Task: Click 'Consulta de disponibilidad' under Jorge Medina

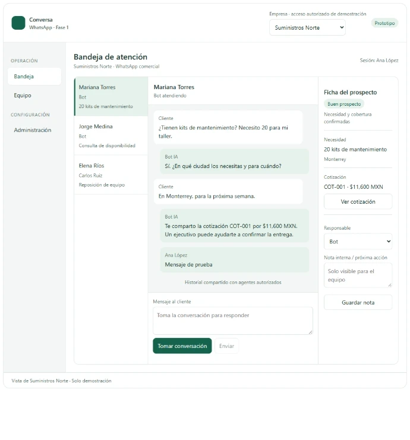Action: [107, 145]
